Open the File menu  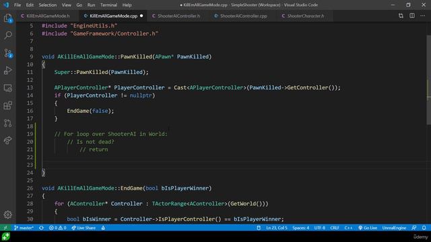18,5
